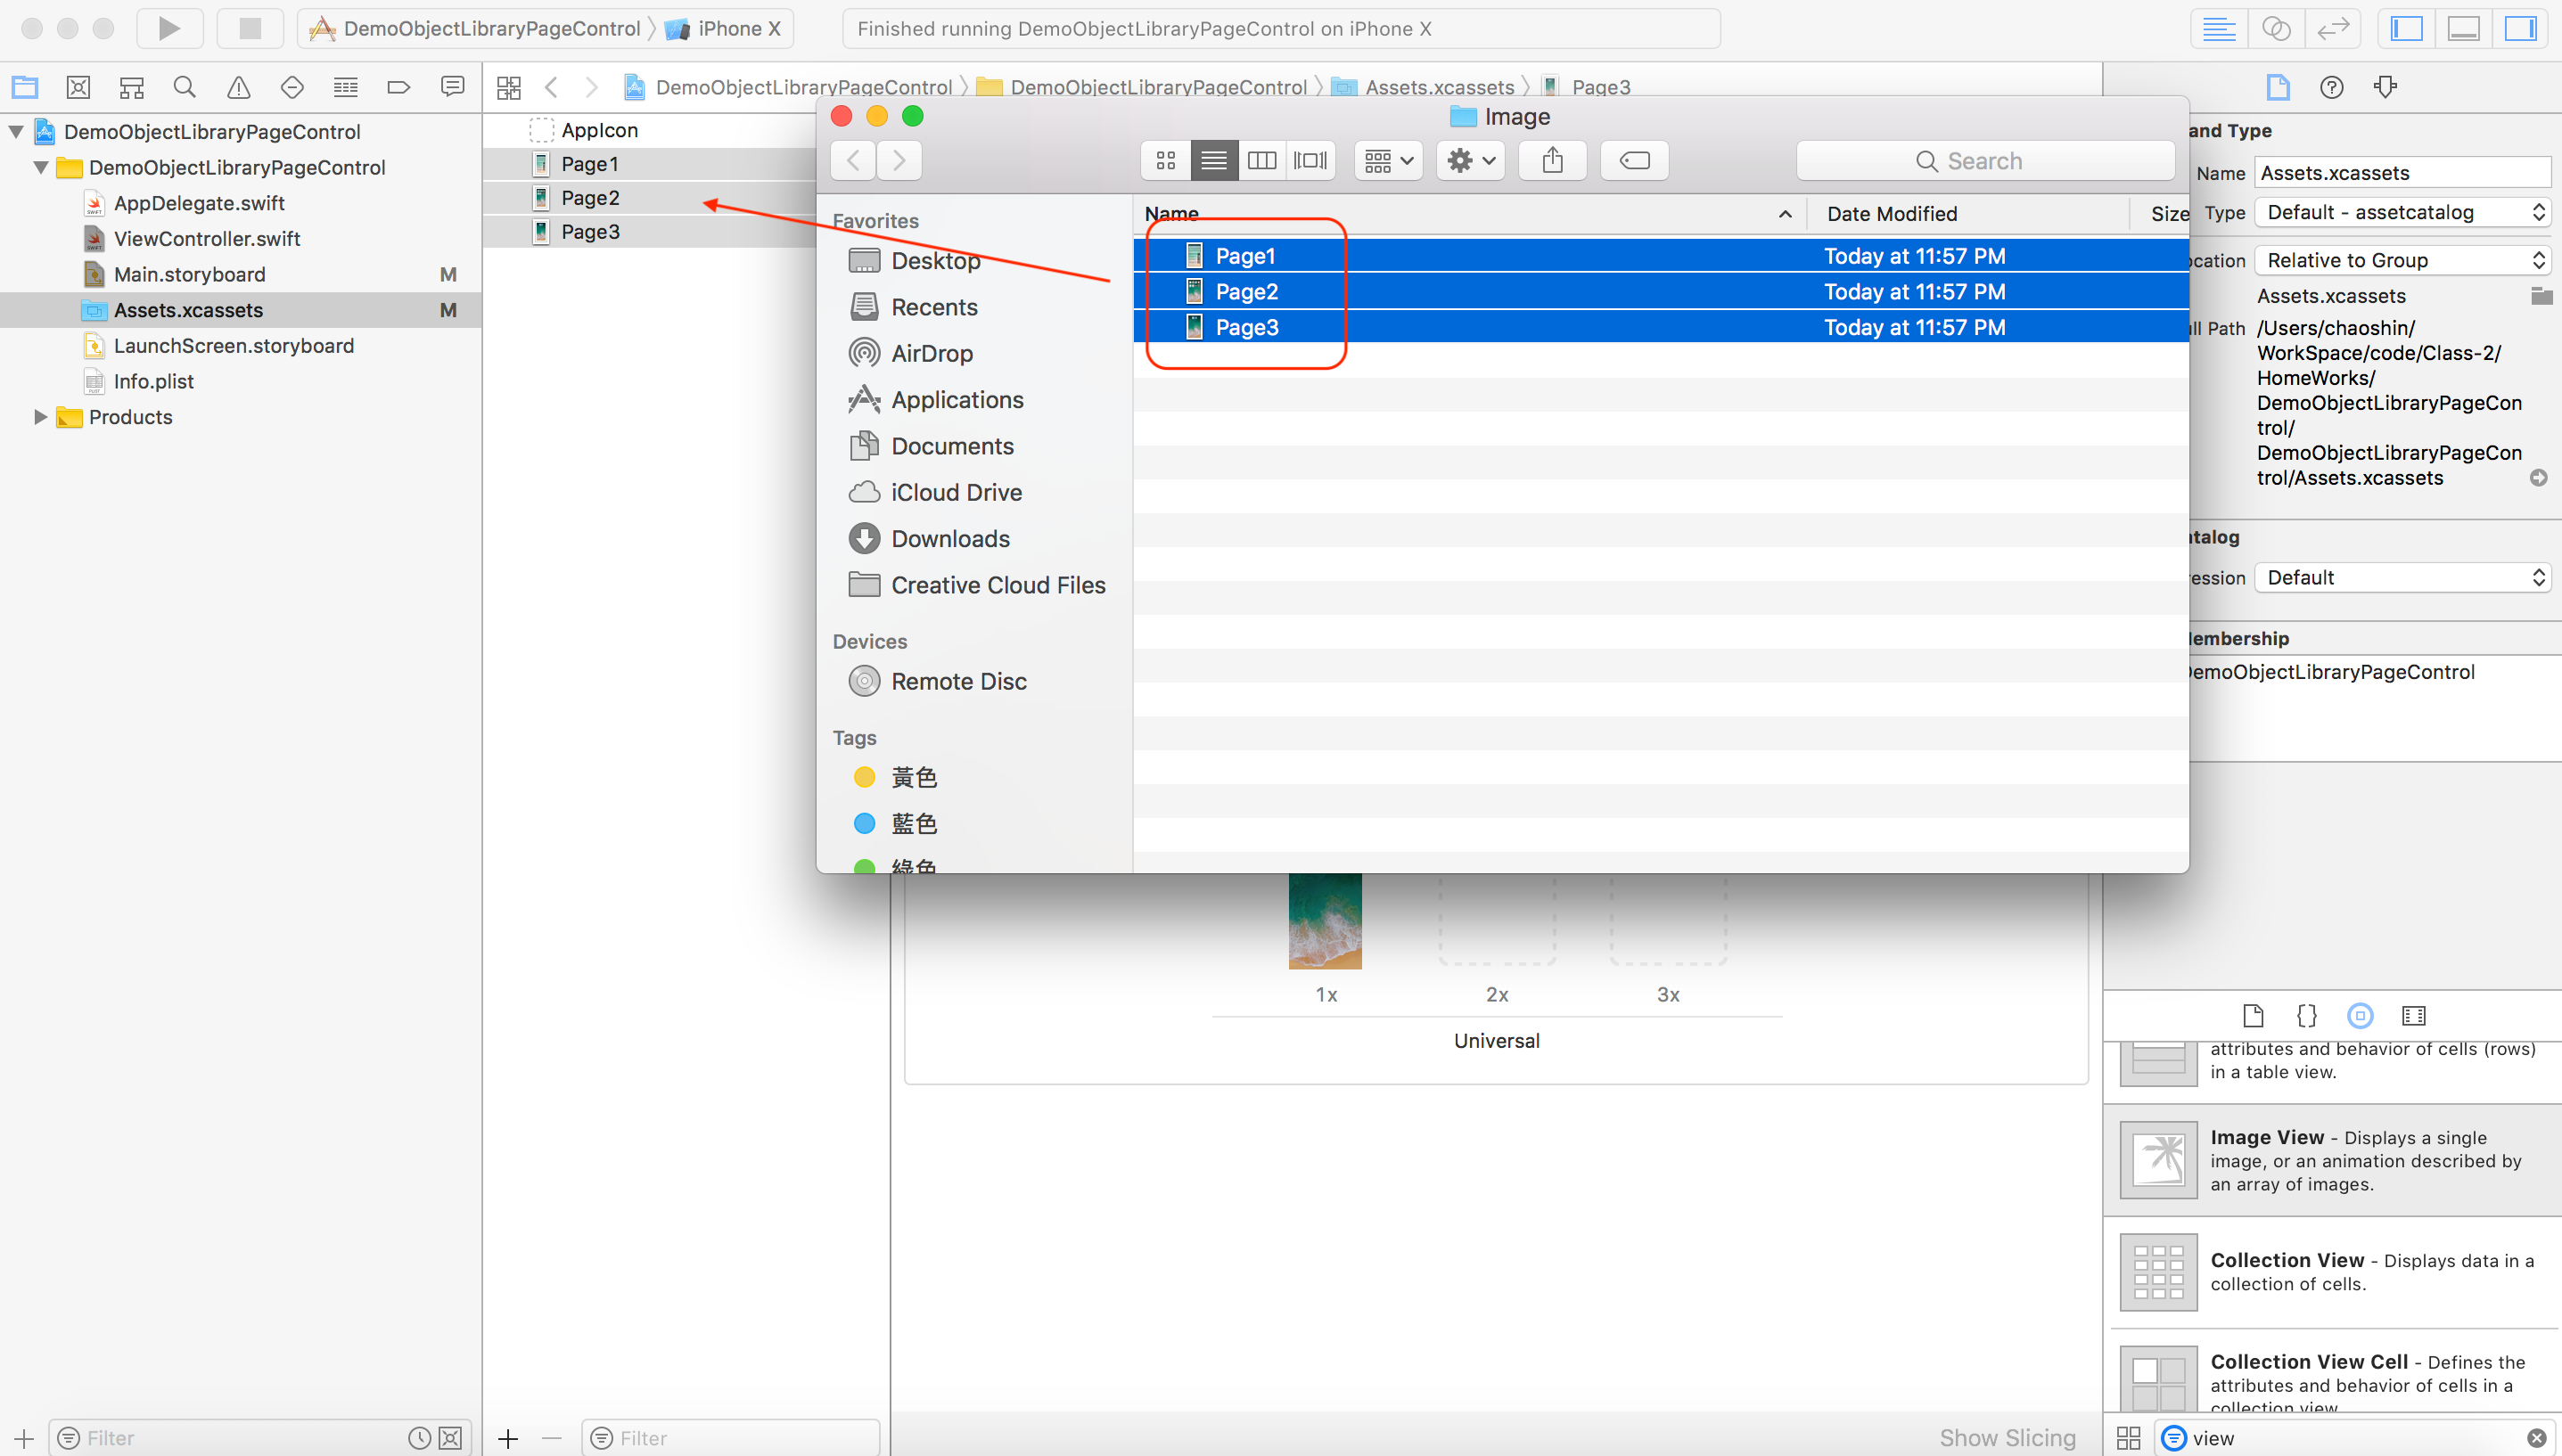
Task: Select the Object Library icon
Action: pos(2360,1016)
